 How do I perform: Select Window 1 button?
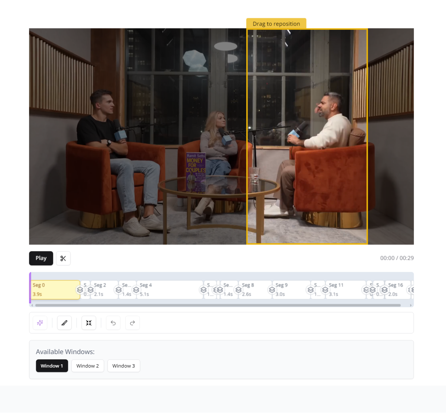point(52,366)
